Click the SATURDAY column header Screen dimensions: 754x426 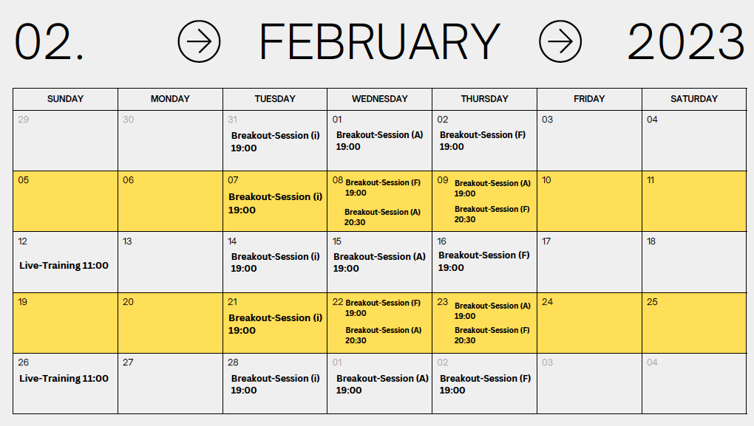click(694, 99)
